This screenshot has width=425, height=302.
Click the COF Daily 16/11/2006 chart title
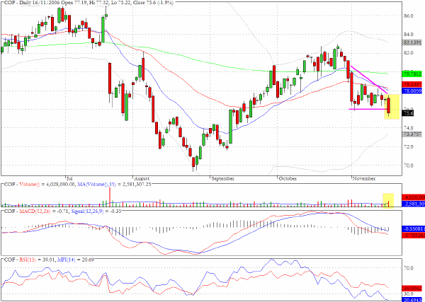pyautogui.click(x=89, y=2)
